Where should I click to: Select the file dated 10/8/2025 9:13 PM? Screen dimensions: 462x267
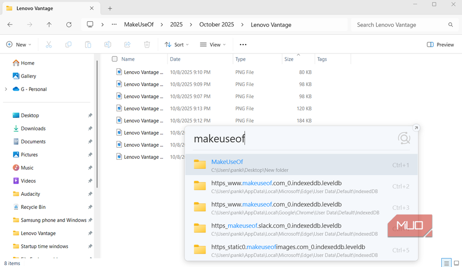[214, 108]
